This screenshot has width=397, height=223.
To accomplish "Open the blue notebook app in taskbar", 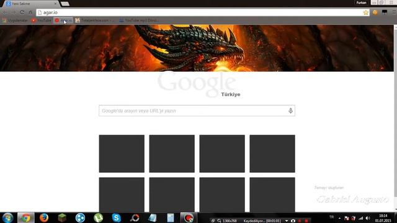I will click(x=153, y=217).
